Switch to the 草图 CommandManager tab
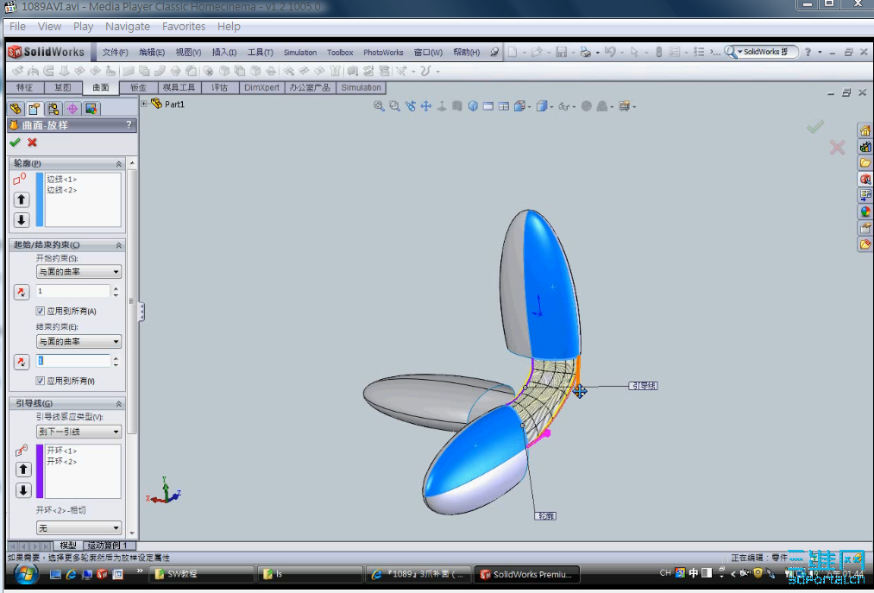This screenshot has height=593, width=874. point(62,87)
